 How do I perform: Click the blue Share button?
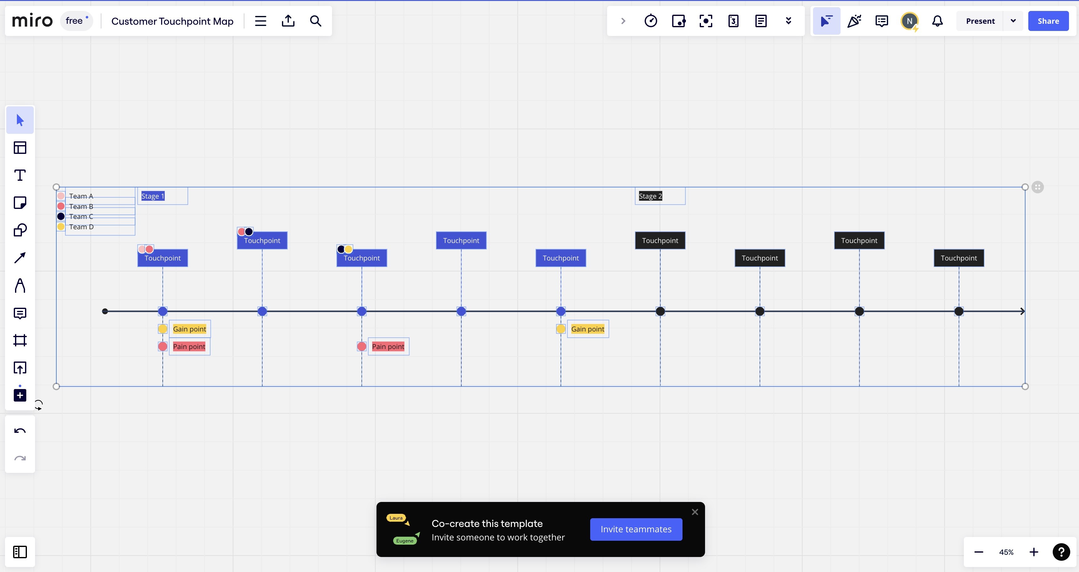click(1048, 21)
